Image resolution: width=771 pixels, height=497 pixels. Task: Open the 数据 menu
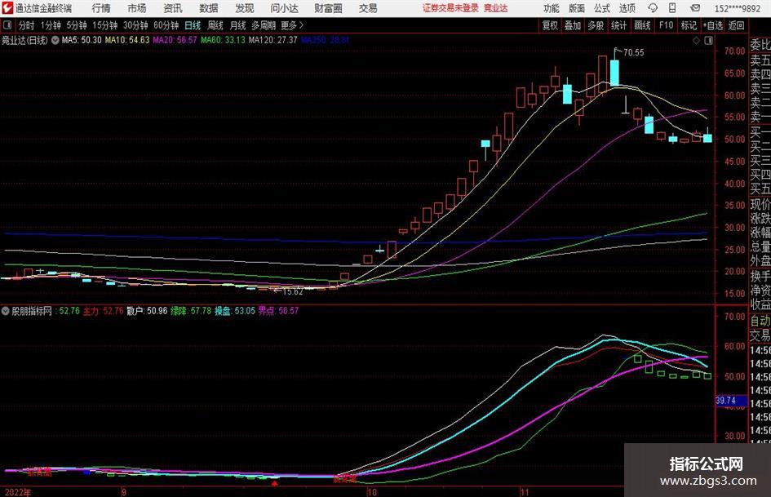click(209, 8)
